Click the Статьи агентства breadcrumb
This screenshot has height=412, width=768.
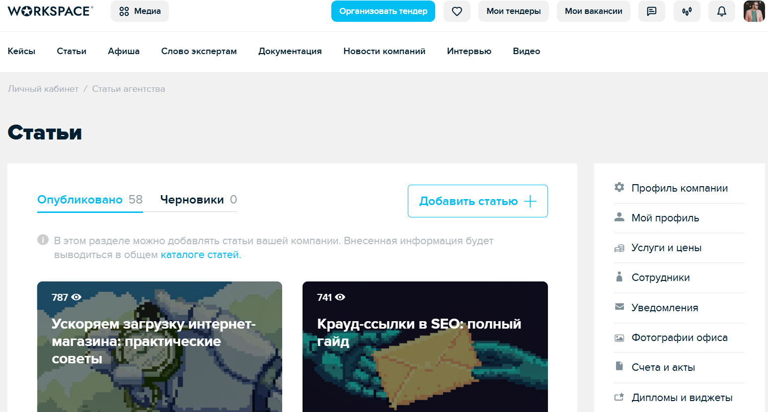tap(129, 89)
